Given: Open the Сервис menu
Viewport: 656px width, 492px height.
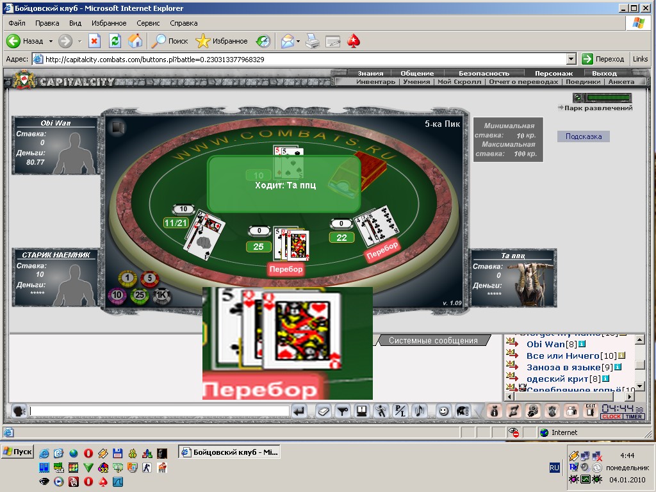Looking at the screenshot, I should [x=148, y=23].
